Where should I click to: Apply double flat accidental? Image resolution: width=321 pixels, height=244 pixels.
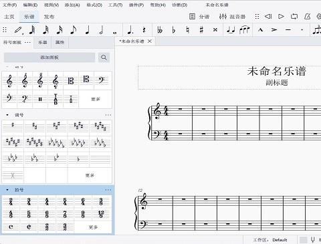(160, 30)
